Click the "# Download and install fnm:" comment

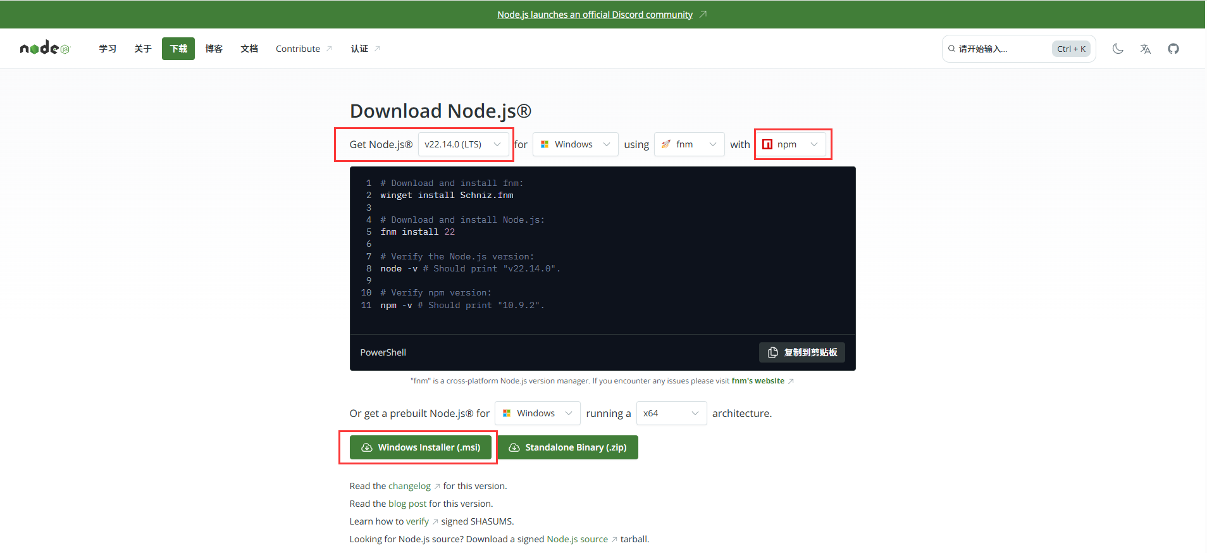452,183
